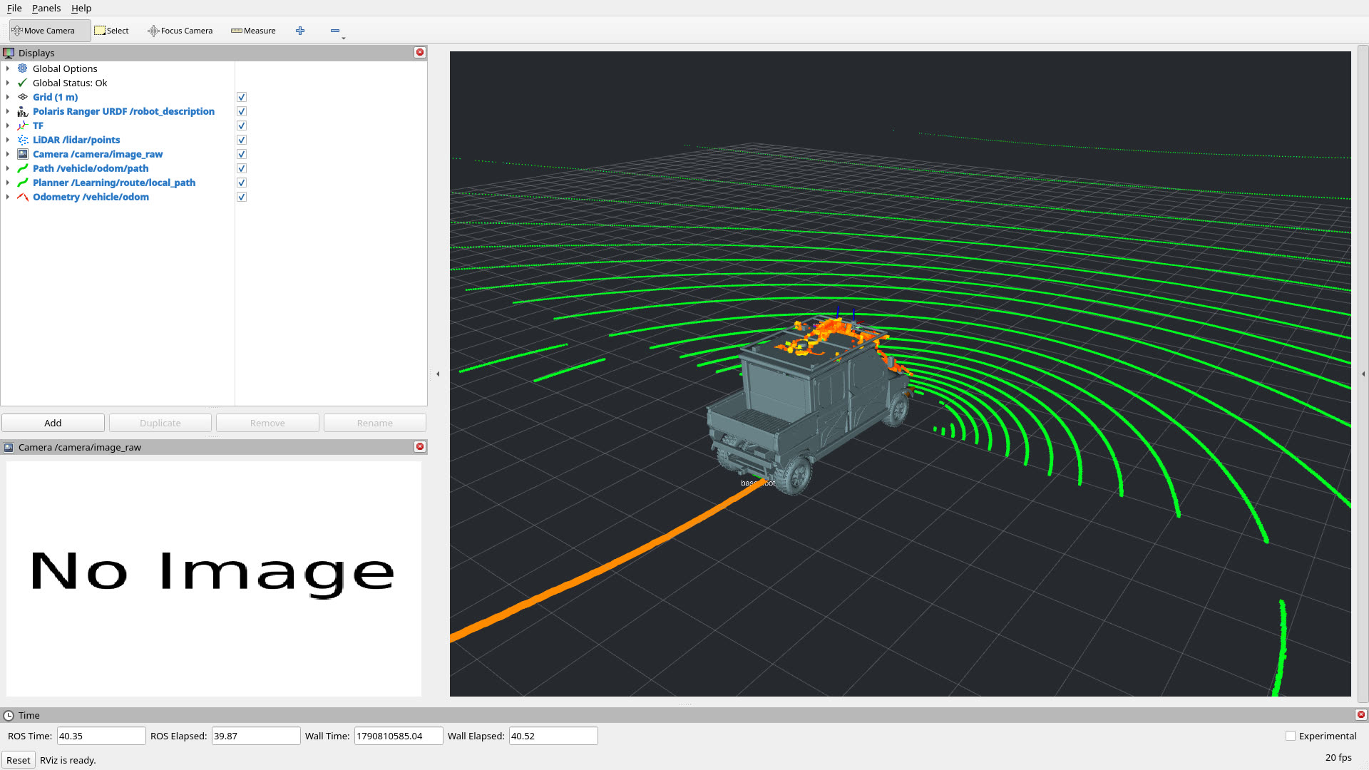Close the Displays panel
1369x770 pixels.
tap(420, 52)
